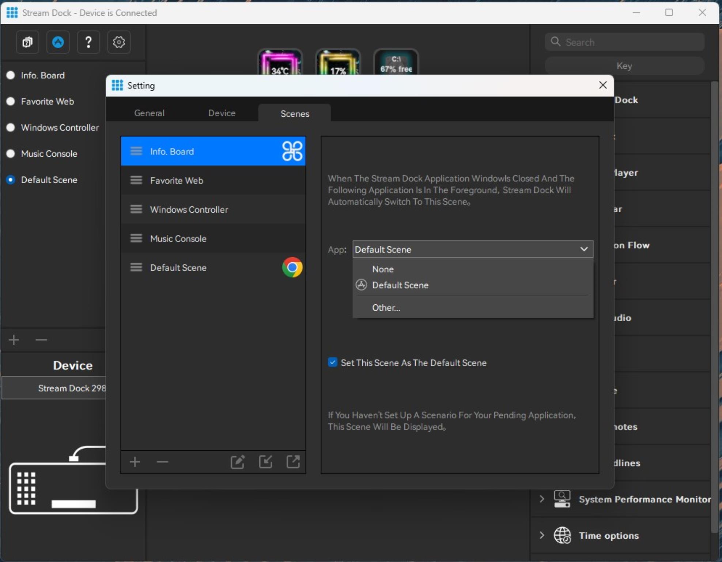Select Default Scene row in scenes list
The width and height of the screenshot is (722, 562).
click(x=213, y=267)
